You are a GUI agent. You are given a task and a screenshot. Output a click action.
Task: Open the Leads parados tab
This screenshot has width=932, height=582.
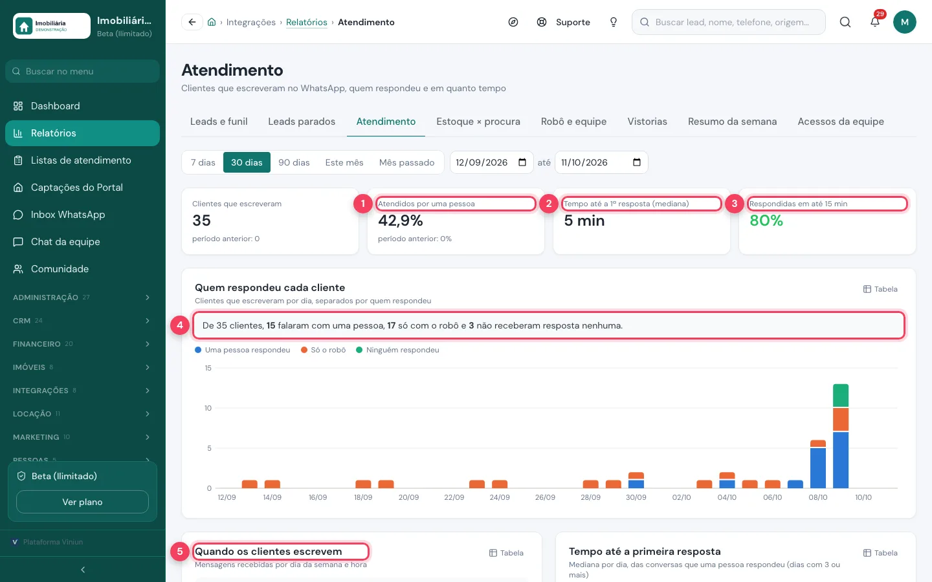tap(302, 122)
